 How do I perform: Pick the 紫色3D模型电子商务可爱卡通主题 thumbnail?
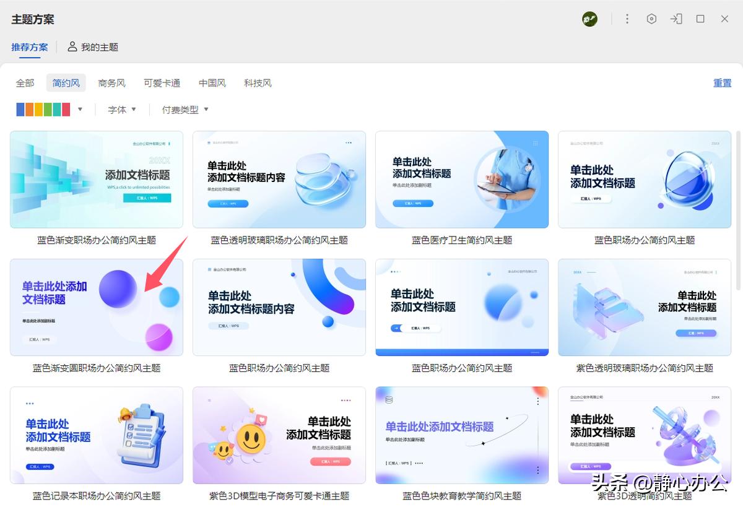(x=279, y=435)
